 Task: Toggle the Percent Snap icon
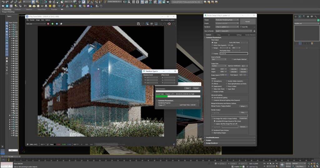tap(96, 2)
